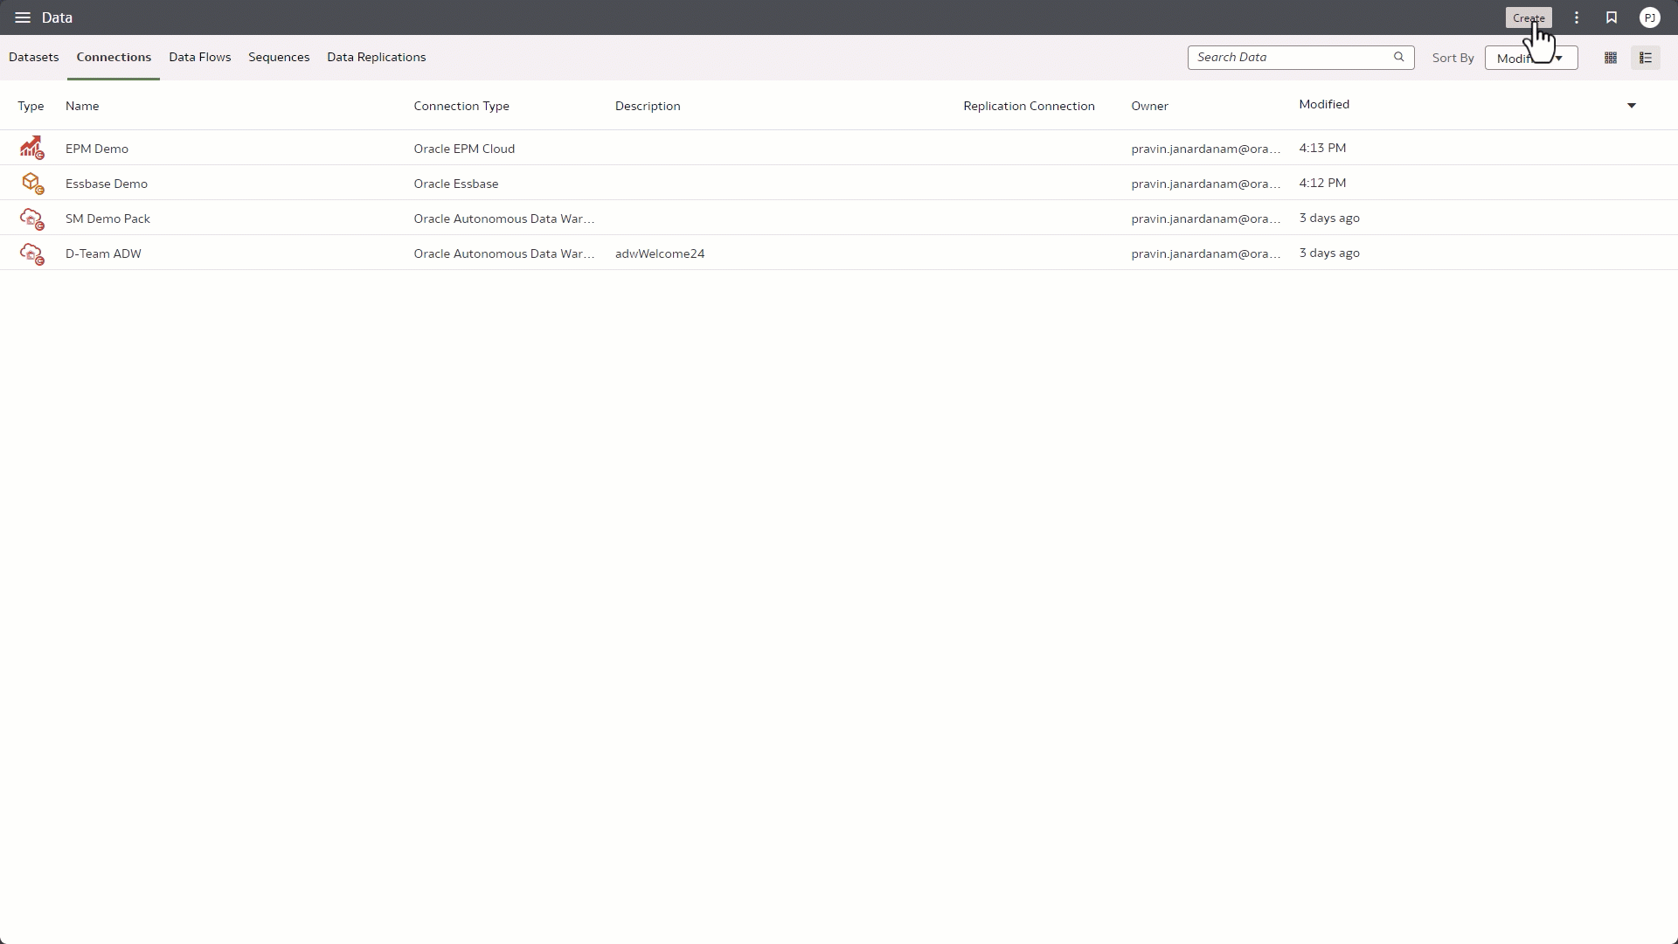Toggle the D-Team ADW cloud connection icon
Screen dimensions: 1678x944
tap(32, 253)
